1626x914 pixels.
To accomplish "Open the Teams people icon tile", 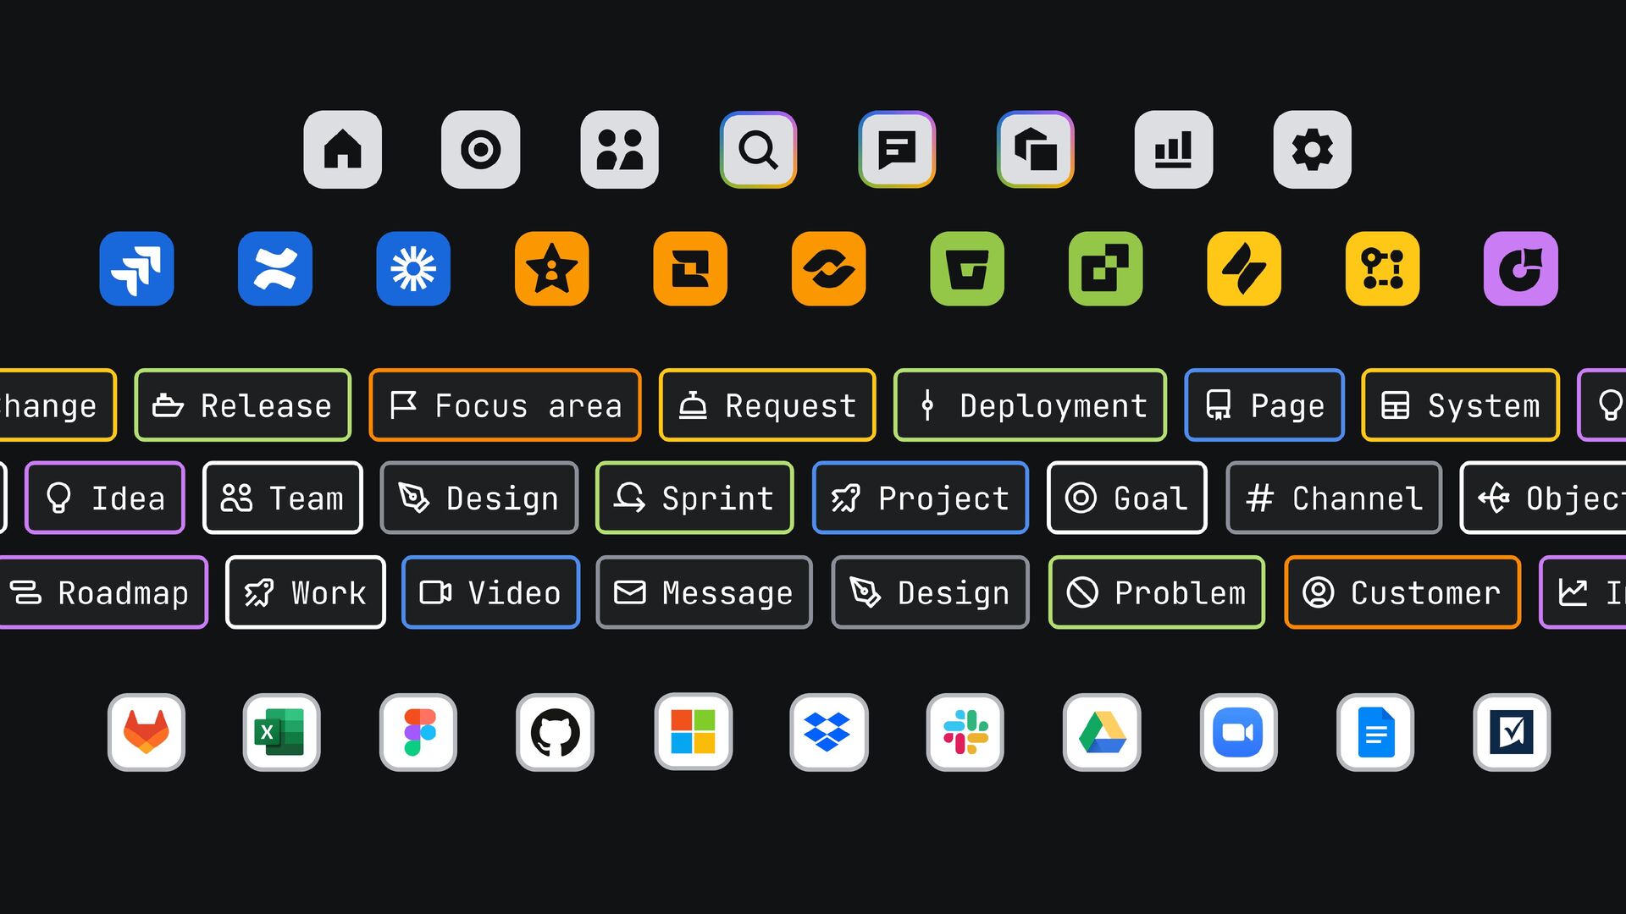I will pyautogui.click(x=620, y=150).
